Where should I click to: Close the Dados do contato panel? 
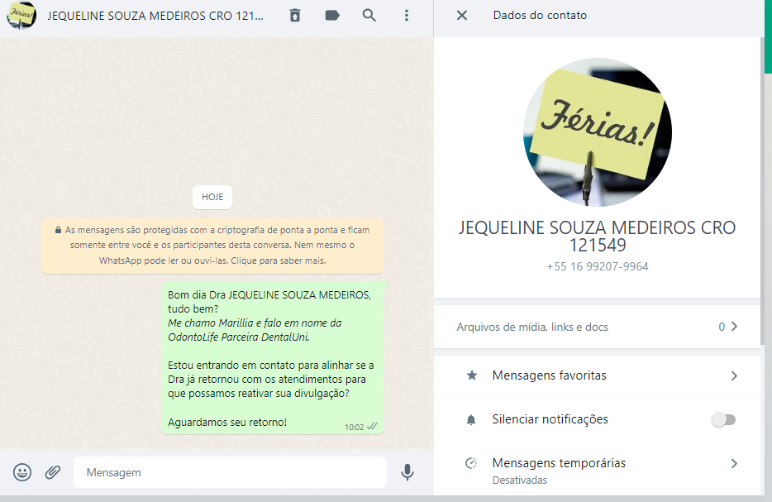coord(462,15)
